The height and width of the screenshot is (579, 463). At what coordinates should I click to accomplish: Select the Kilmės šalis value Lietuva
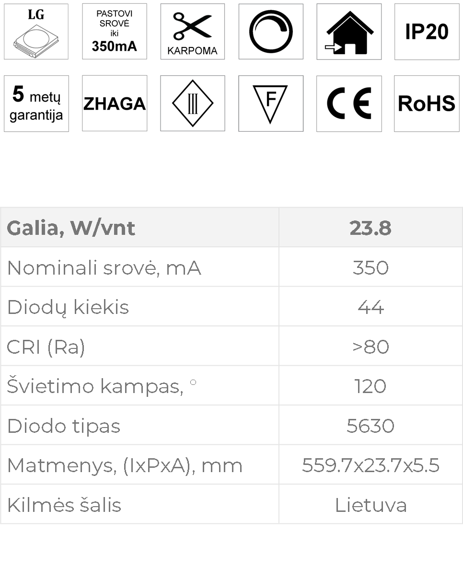point(370,505)
